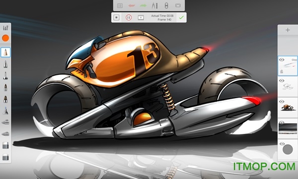Open the main menu list icon

click(x=120, y=5)
